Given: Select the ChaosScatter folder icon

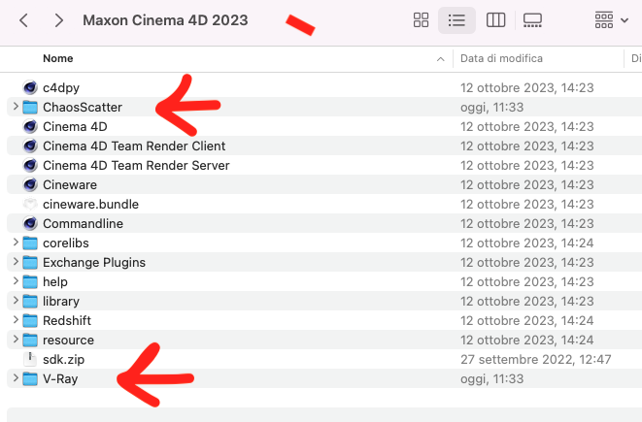Looking at the screenshot, I should (x=30, y=107).
